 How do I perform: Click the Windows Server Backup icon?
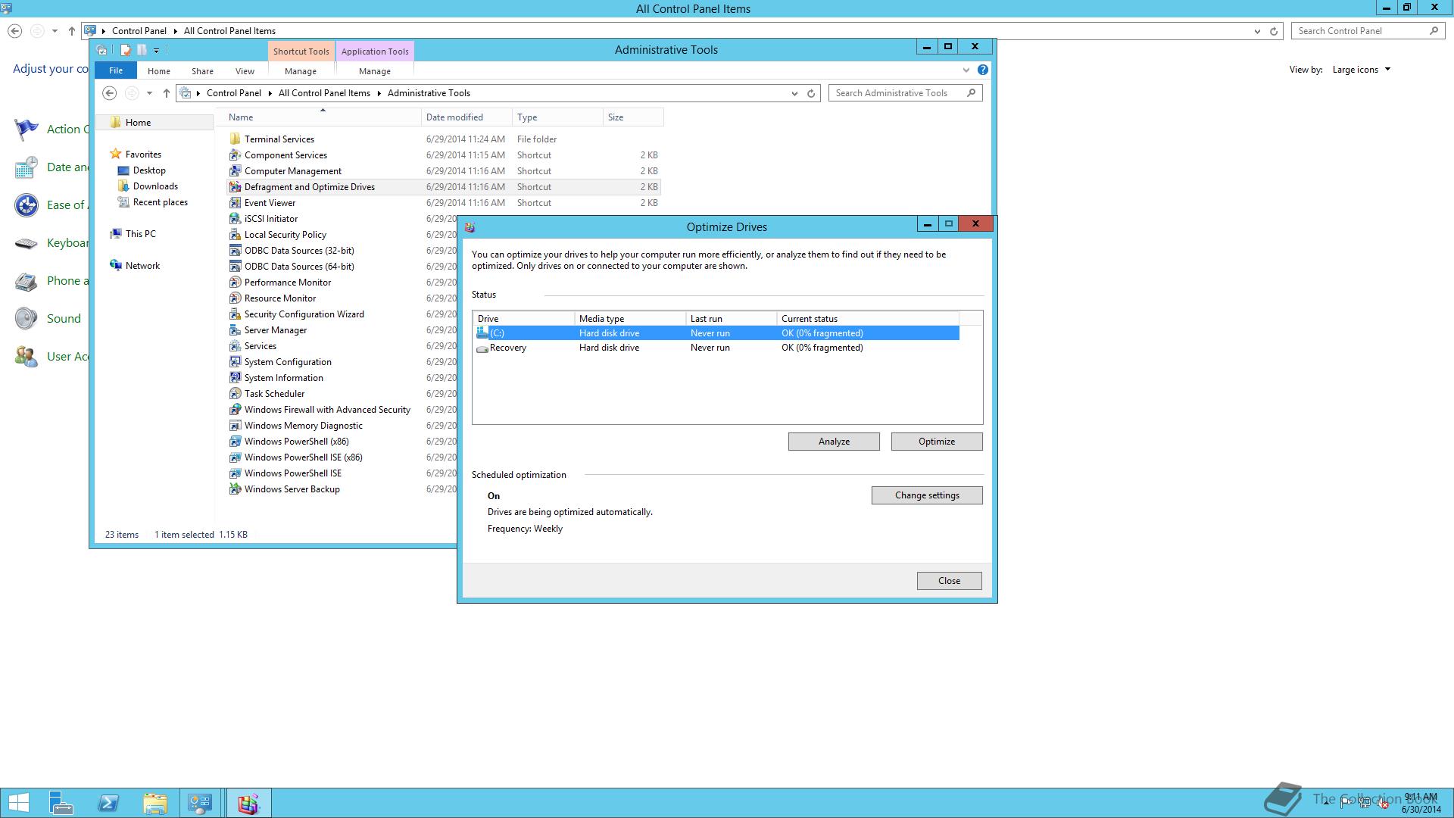(x=235, y=489)
